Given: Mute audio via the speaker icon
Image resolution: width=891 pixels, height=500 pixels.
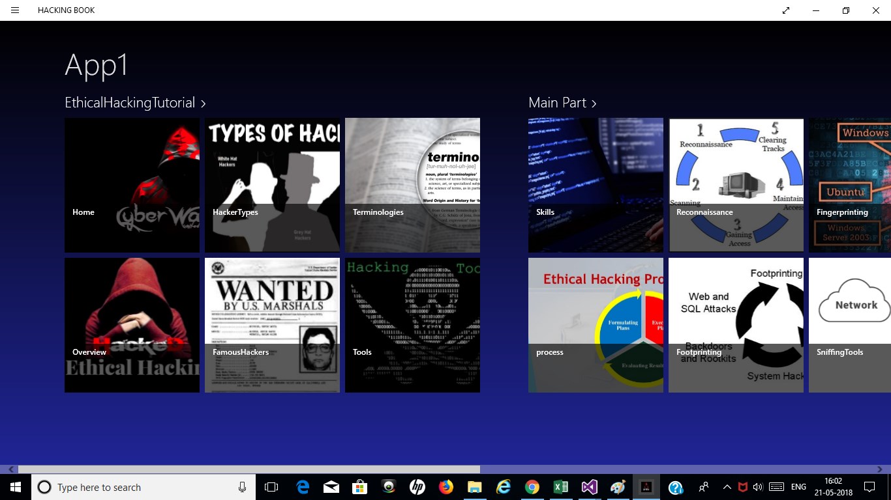Looking at the screenshot, I should [757, 487].
